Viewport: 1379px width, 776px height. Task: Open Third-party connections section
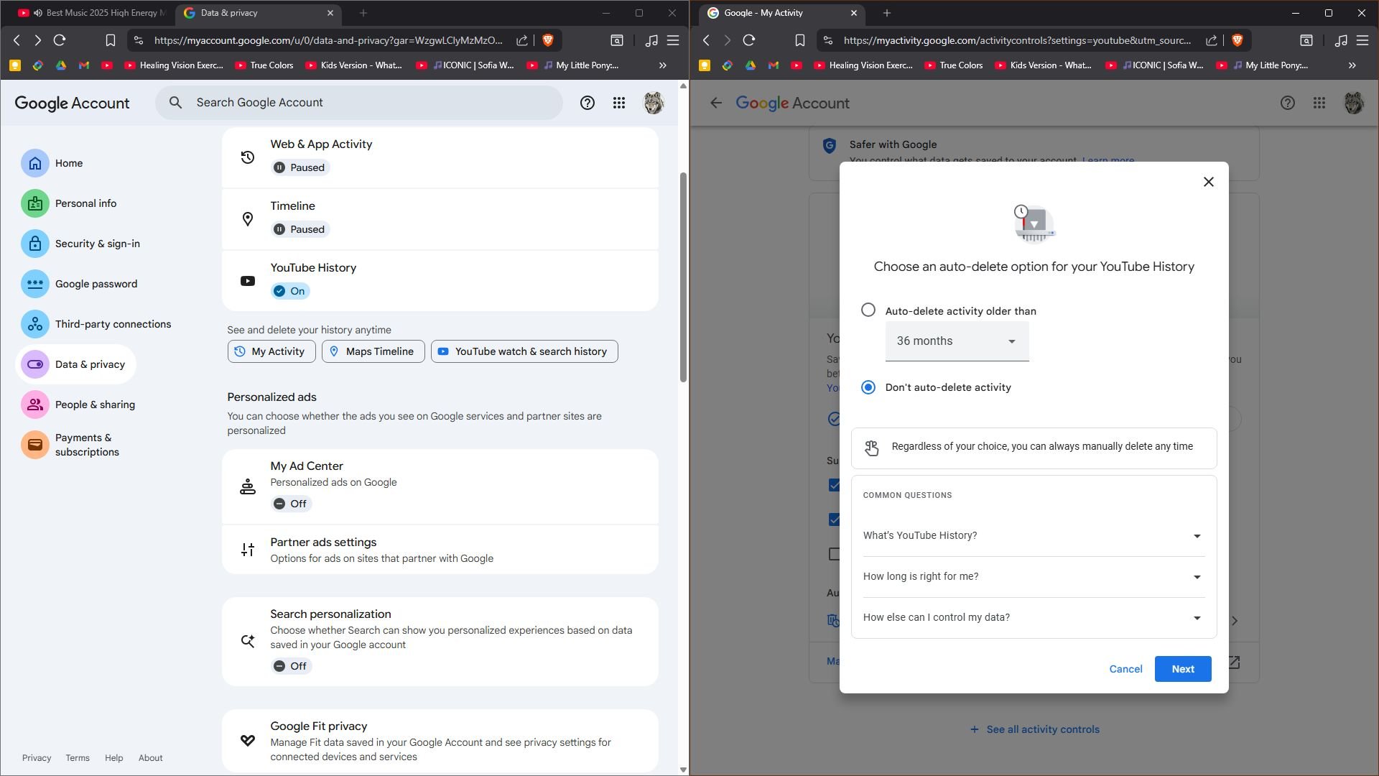pyautogui.click(x=97, y=325)
